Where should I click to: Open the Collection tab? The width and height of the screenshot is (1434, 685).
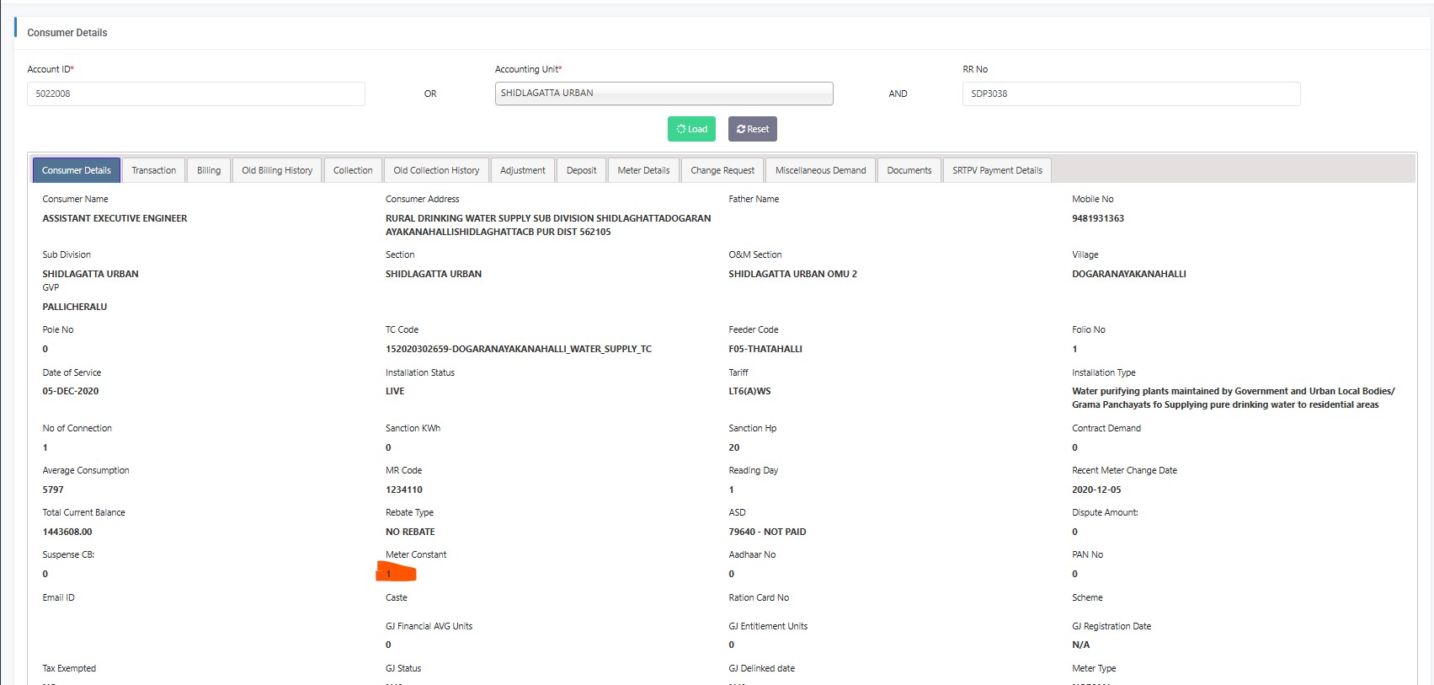(353, 170)
